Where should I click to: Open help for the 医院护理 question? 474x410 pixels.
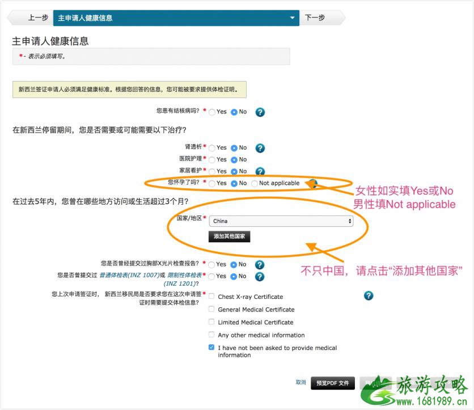click(x=259, y=160)
